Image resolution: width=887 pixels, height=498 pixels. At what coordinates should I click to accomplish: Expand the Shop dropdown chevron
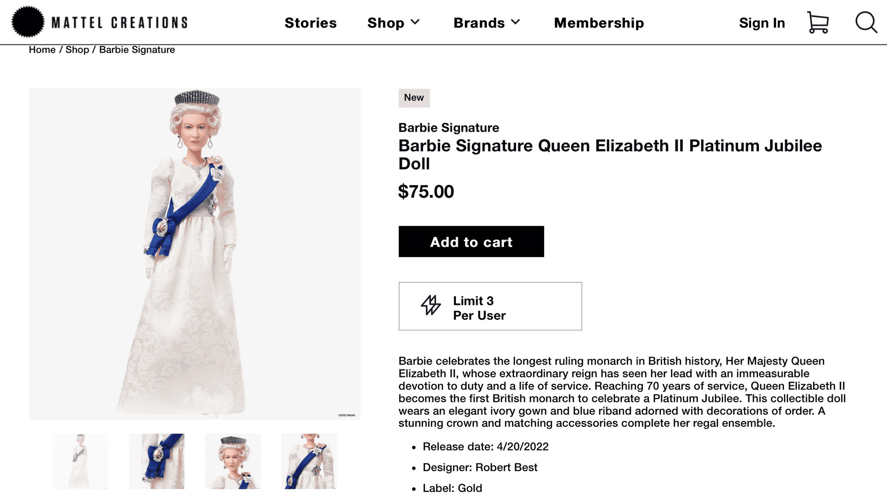pyautogui.click(x=415, y=22)
